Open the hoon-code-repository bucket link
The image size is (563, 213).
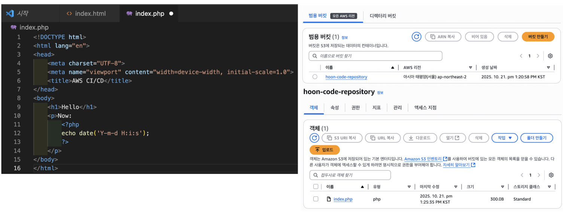tap(346, 77)
